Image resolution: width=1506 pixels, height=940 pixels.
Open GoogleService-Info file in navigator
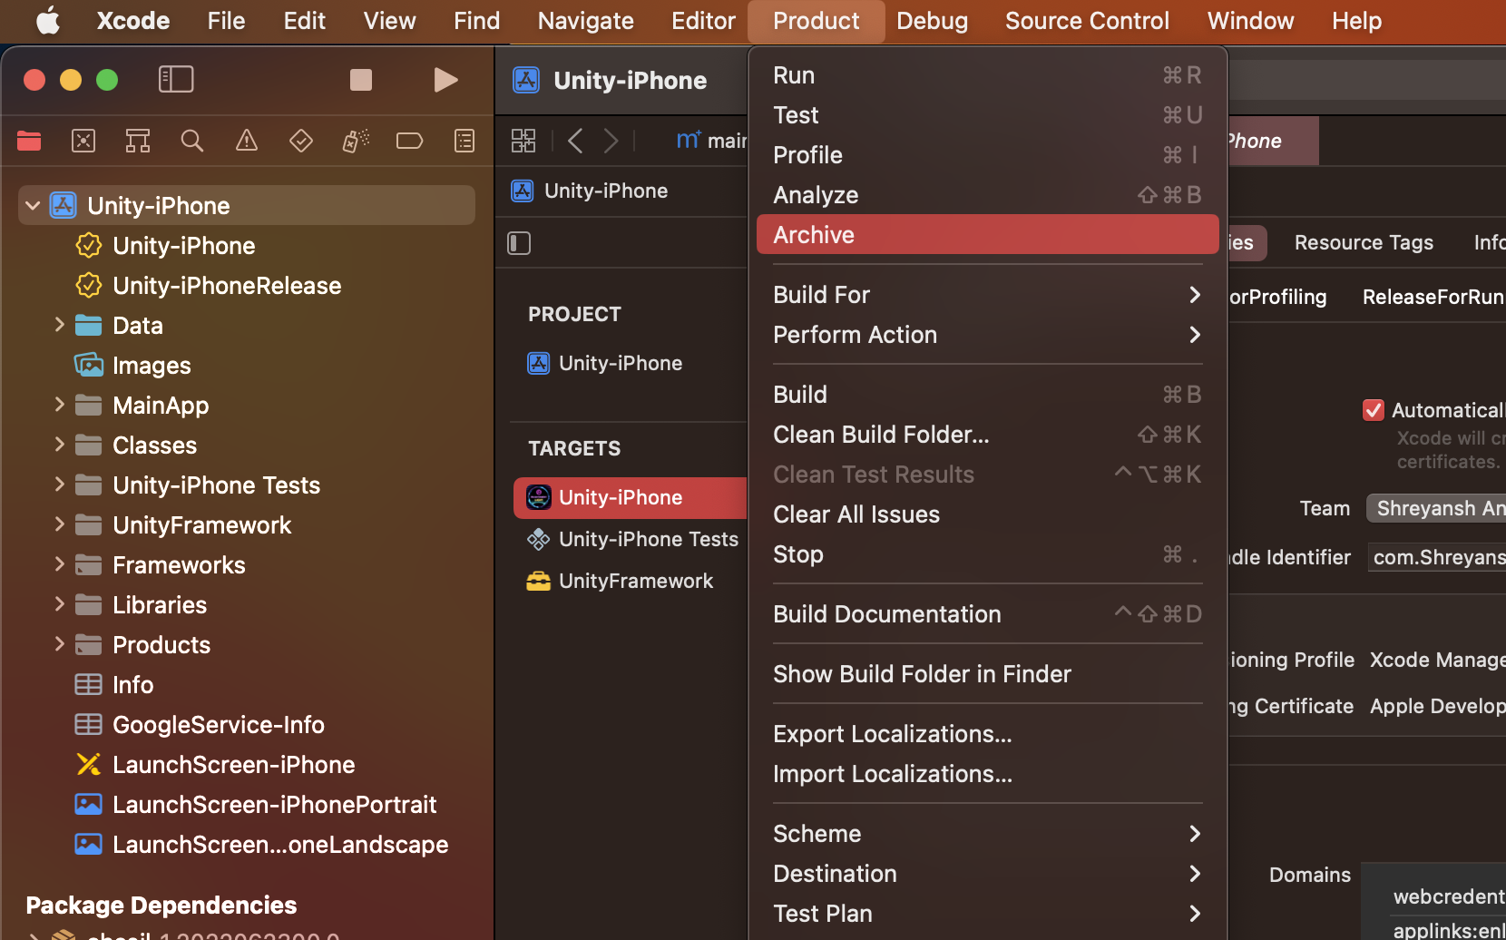coord(218,725)
